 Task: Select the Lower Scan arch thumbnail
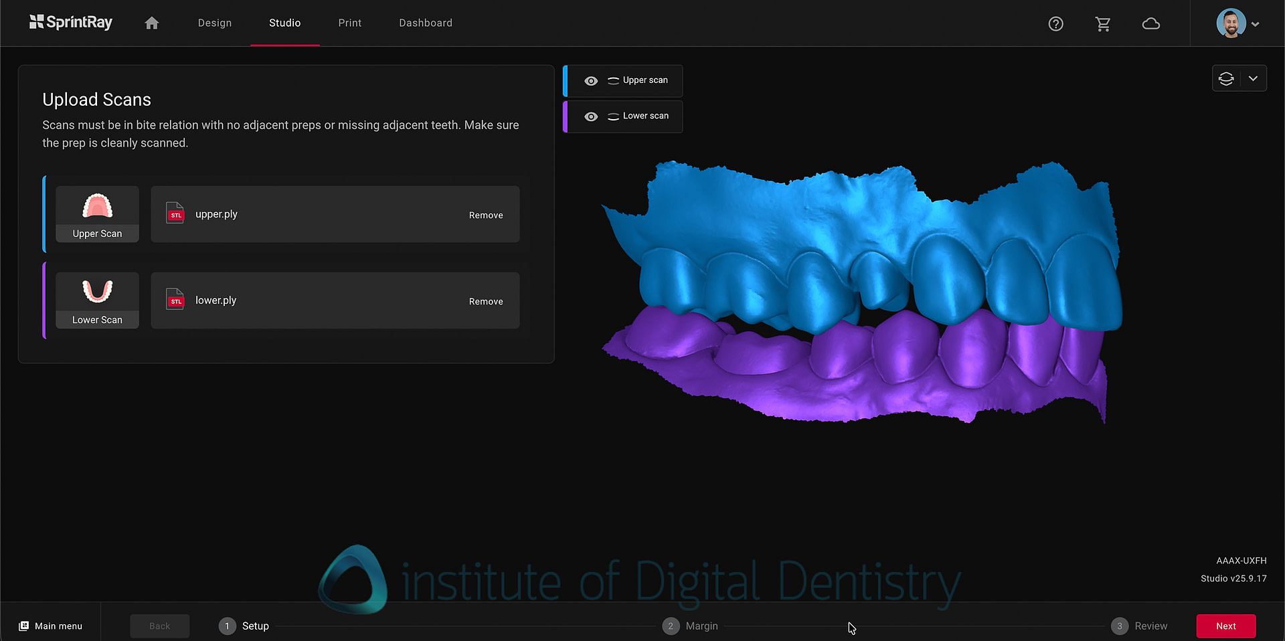pyautogui.click(x=97, y=300)
